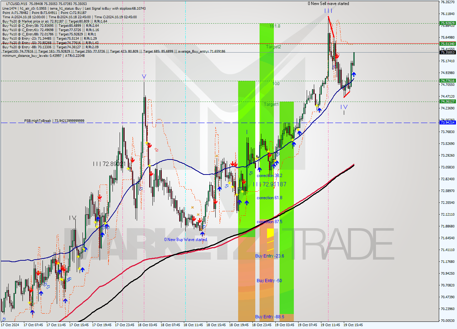Select the 'Buy %20 @ Market price' line
Screen dimensions: 457x329
click(x=54, y=21)
